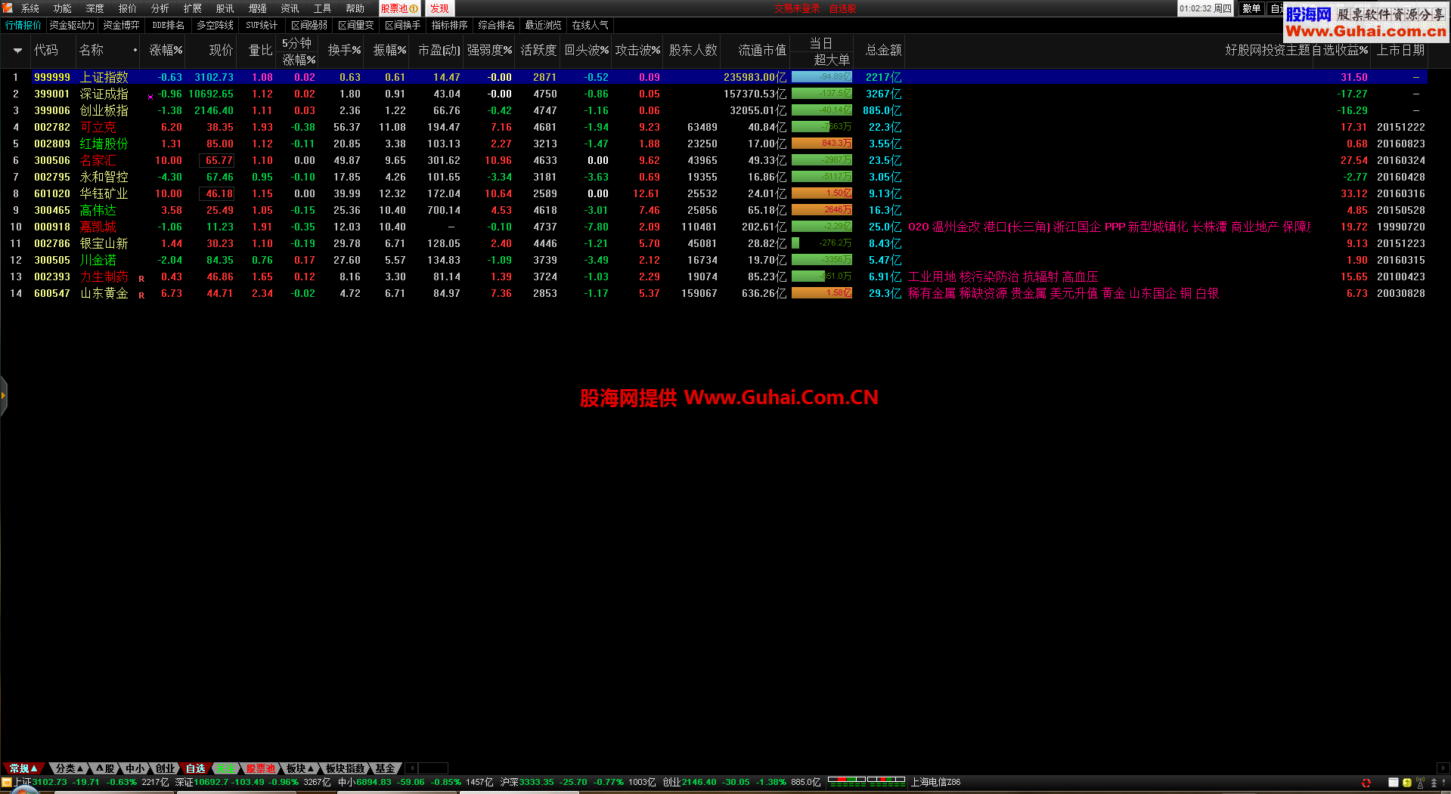
Task: Open the 功能 menu
Action: coord(63,8)
